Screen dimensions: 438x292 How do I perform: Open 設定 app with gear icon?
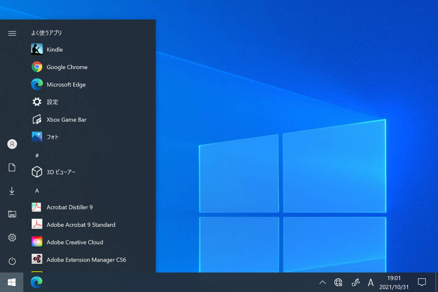52,102
